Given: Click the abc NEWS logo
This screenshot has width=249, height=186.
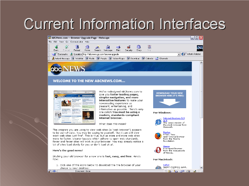Looking at the screenshot, I should [68, 69].
